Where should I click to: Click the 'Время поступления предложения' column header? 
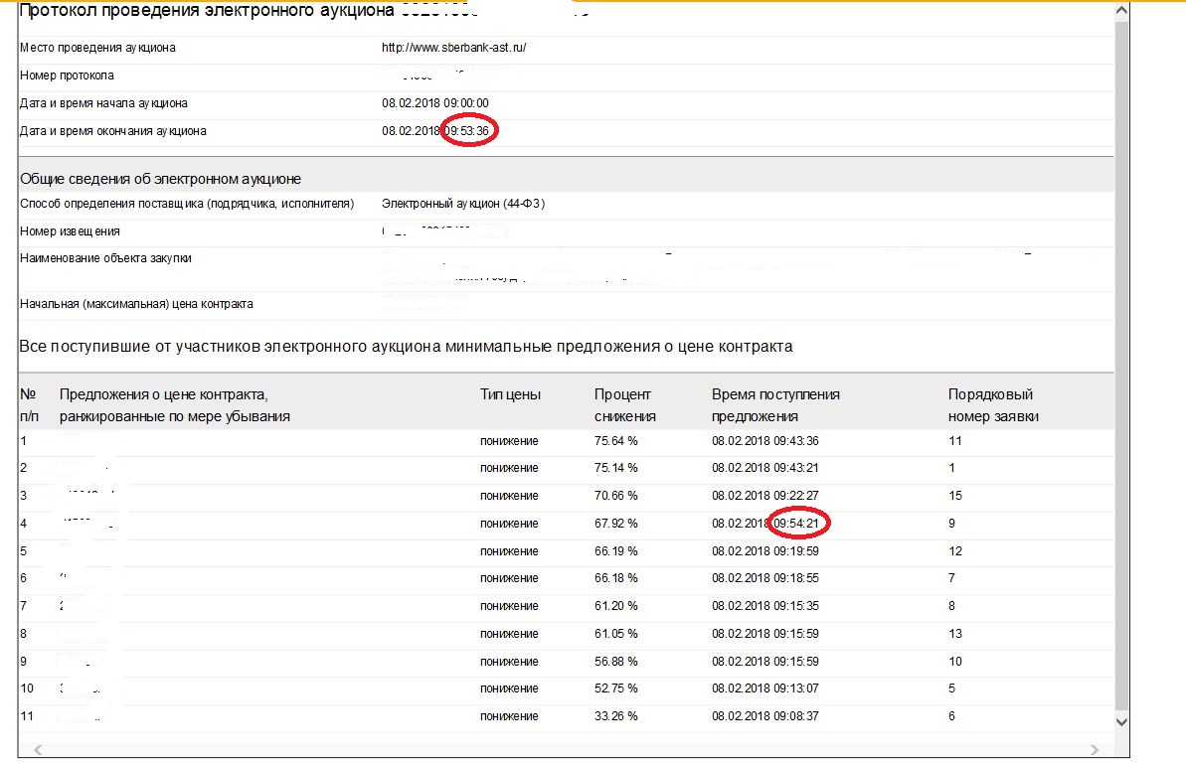click(775, 405)
